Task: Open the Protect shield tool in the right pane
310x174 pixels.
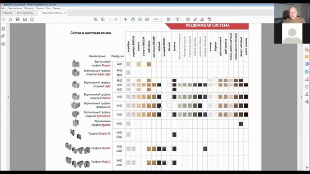Action: click(x=307, y=87)
